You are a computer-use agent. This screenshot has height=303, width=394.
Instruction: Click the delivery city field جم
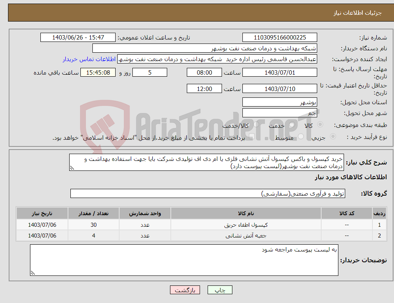(x=280, y=113)
